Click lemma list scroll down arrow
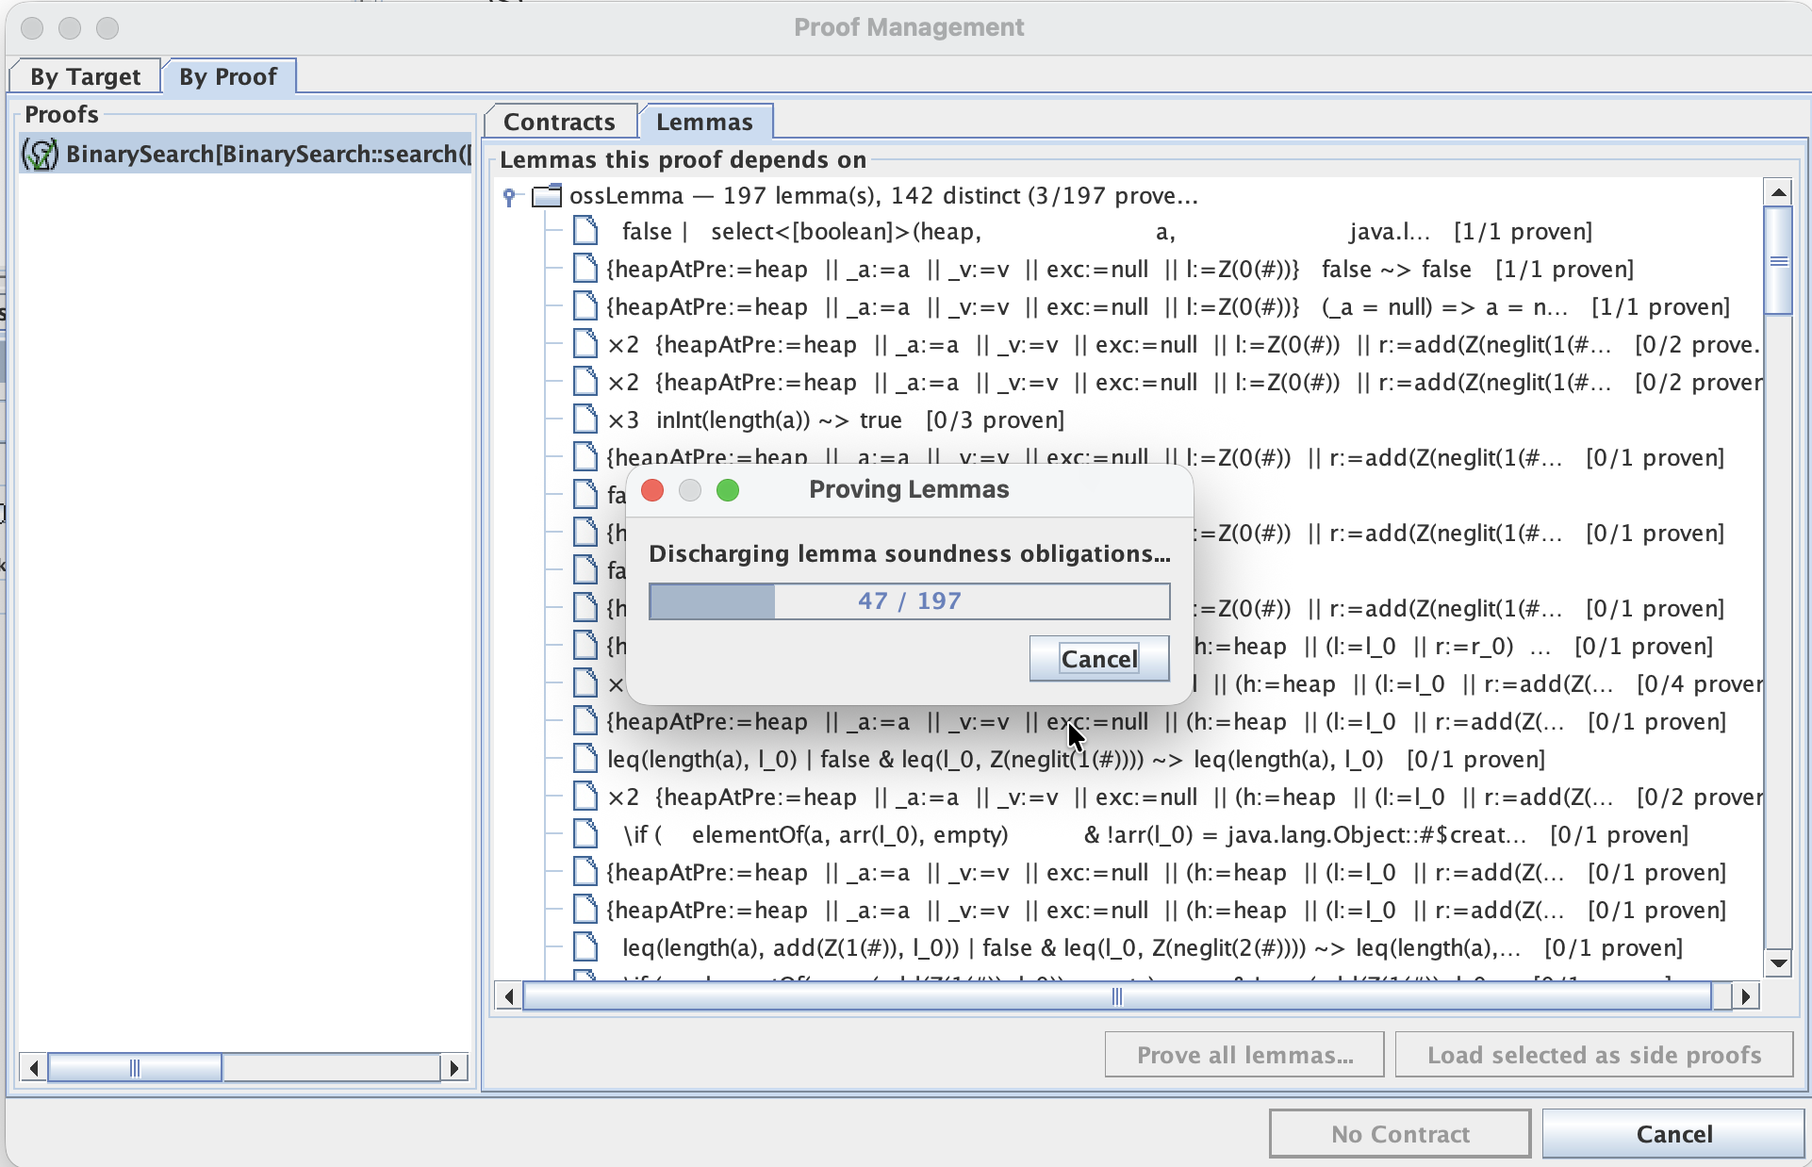This screenshot has height=1167, width=1812. (1778, 962)
